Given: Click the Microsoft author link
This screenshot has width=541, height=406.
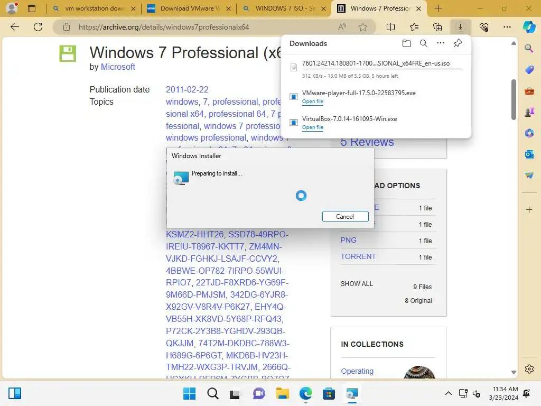Looking at the screenshot, I should [118, 67].
